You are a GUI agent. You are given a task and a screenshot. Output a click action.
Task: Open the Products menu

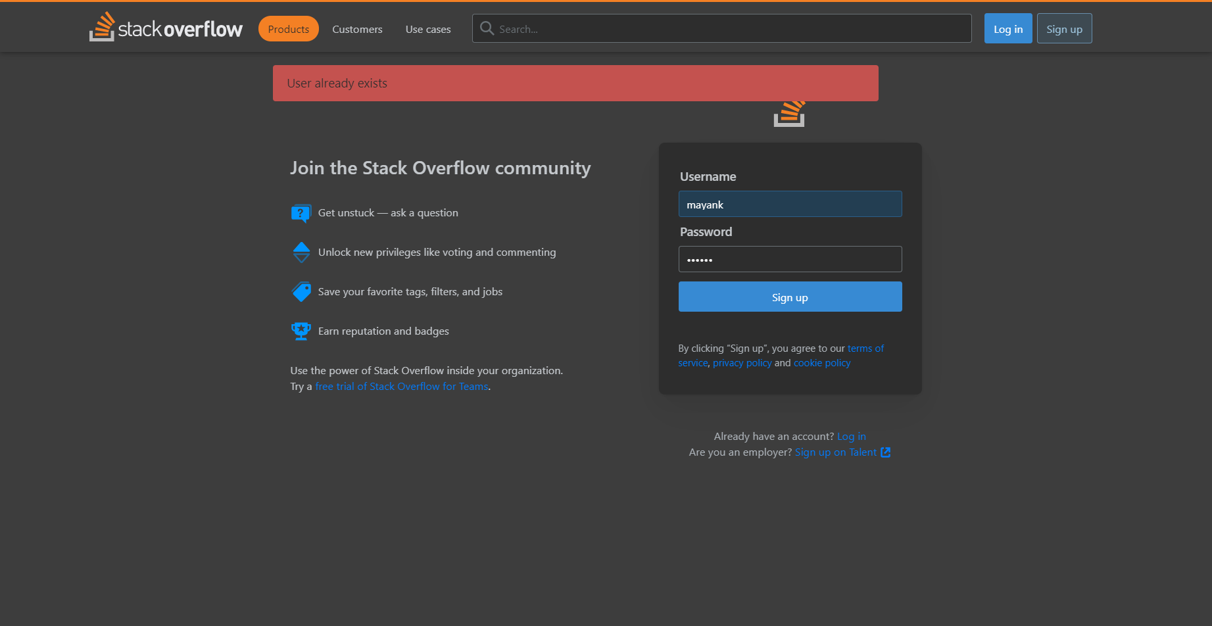[288, 28]
